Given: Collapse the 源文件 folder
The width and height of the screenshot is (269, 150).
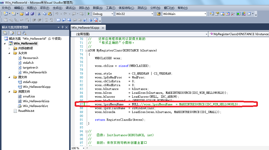Looking at the screenshot, I should click(9, 77).
